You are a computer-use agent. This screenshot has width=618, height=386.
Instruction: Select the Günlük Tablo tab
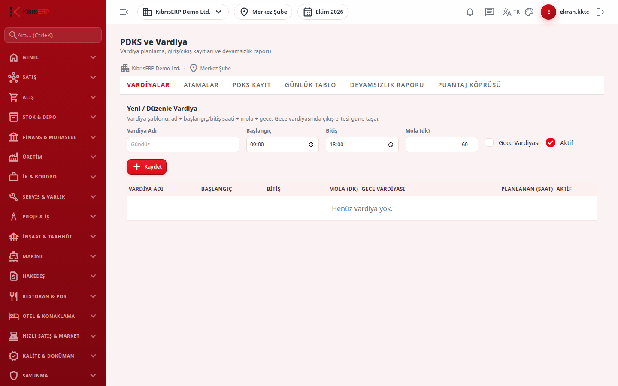tap(310, 85)
